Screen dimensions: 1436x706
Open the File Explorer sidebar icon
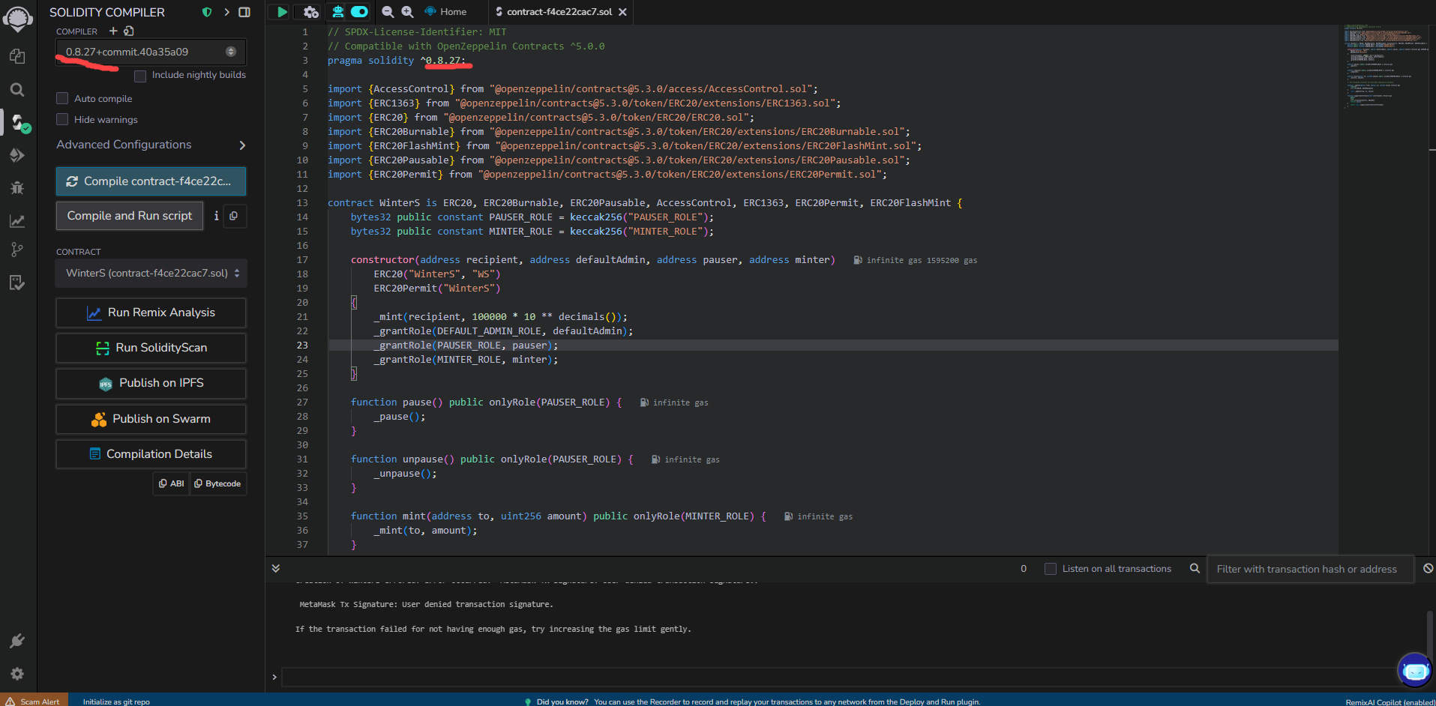[17, 56]
